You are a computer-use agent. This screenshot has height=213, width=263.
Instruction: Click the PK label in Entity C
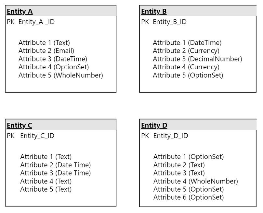[11, 136]
